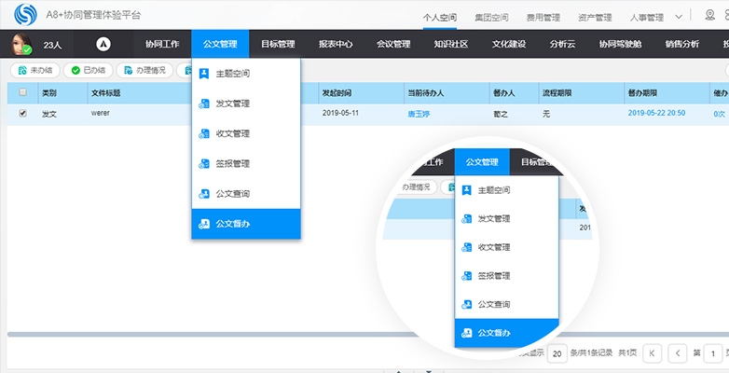Image resolution: width=729 pixels, height=373 pixels.
Task: Open the 目标管理 navigation menu
Action: pyautogui.click(x=278, y=44)
